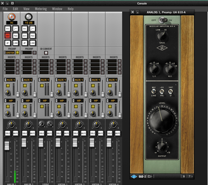Open the Edit menu

(15, 9)
